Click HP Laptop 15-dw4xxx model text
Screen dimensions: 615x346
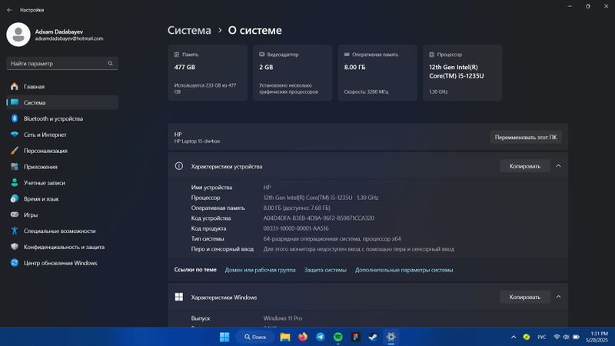click(197, 141)
